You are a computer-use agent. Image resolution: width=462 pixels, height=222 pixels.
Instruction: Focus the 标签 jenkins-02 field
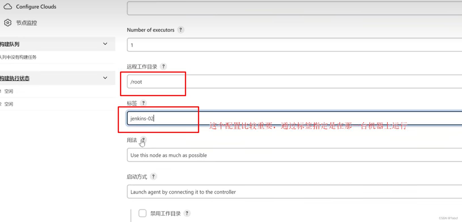coord(294,118)
